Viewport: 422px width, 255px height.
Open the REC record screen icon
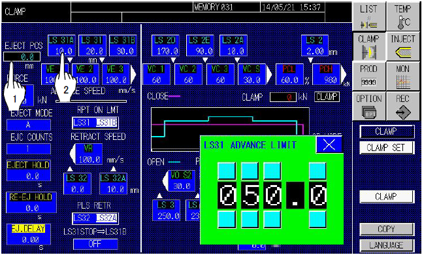tap(403, 106)
